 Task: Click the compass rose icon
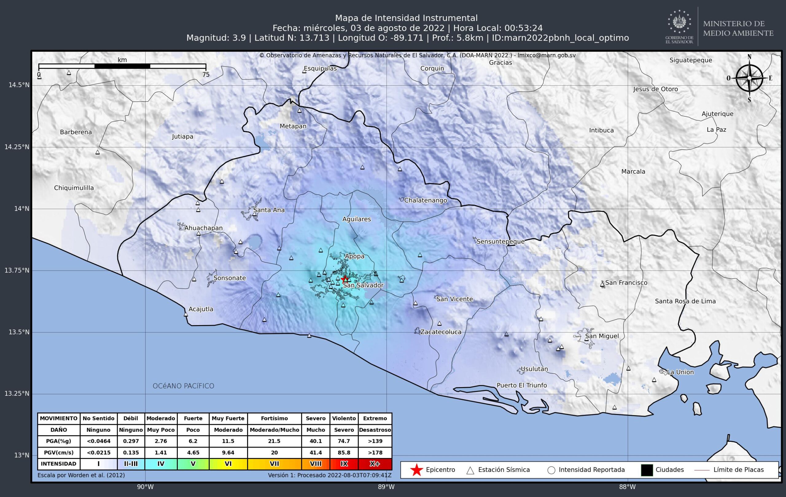click(749, 78)
